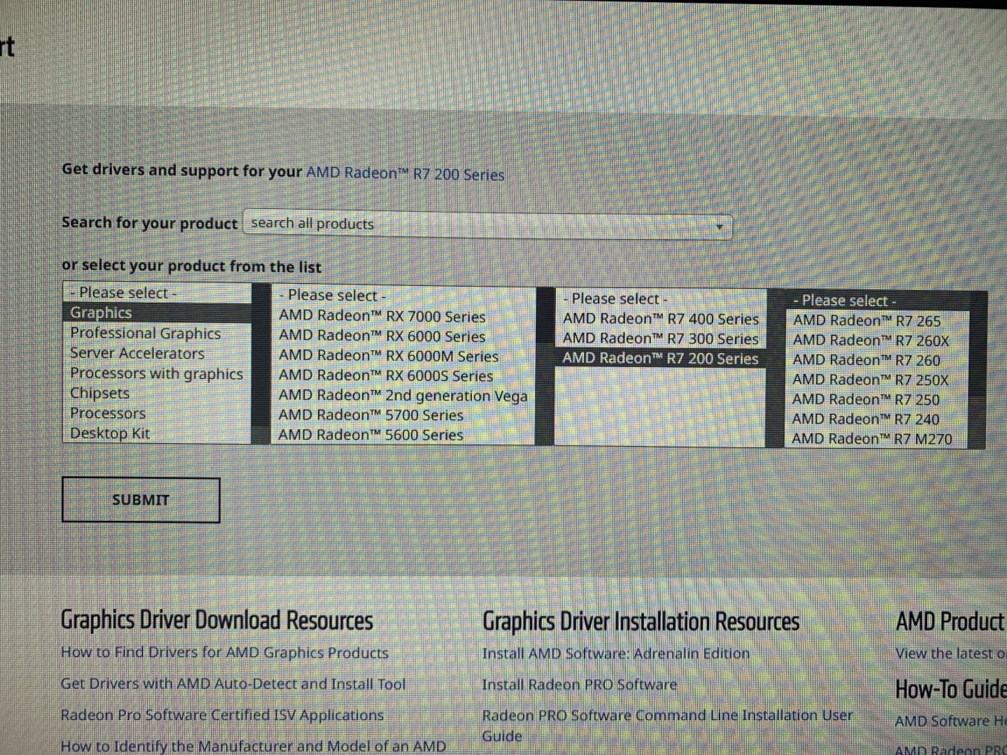1007x755 pixels.
Task: Open 'Get Drivers with AMD Auto-Detect and Install Tool'
Action: (233, 684)
